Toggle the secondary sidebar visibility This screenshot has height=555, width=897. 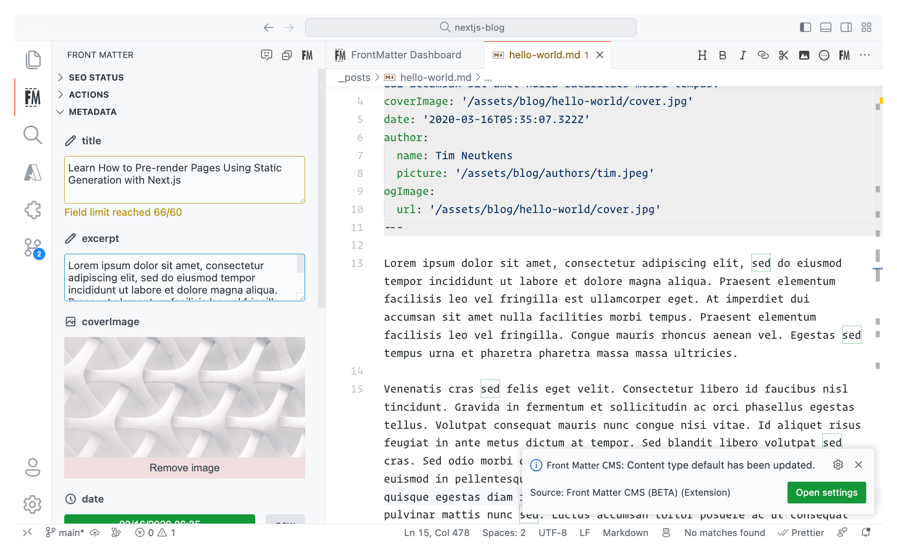846,27
